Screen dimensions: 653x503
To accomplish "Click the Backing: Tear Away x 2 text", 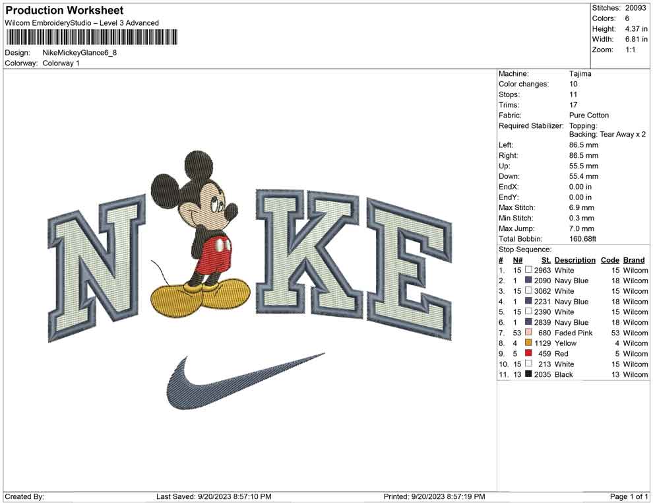I will coord(607,134).
